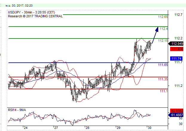Click the 111.35 support level label
The image size is (186, 131).
(x=163, y=79)
